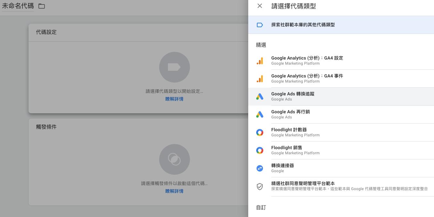Screen dimensions: 434x217
Task: Click 瞭解詳情 link under 觸發條件
Action: click(x=175, y=191)
